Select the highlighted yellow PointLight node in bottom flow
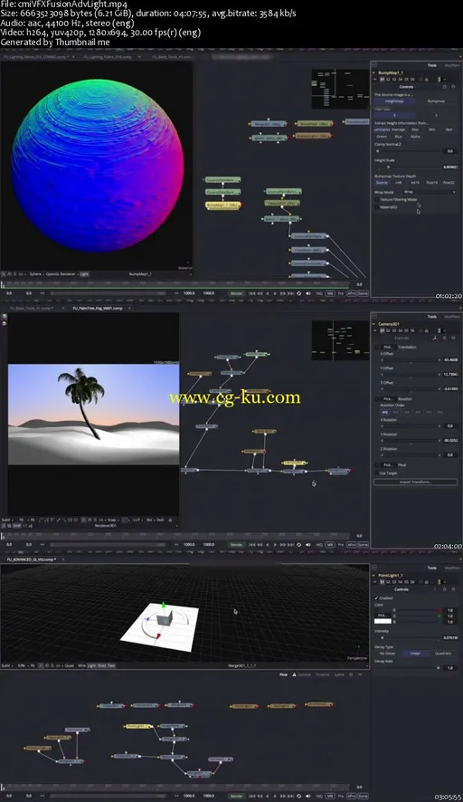The height and width of the screenshot is (802, 463). click(138, 726)
